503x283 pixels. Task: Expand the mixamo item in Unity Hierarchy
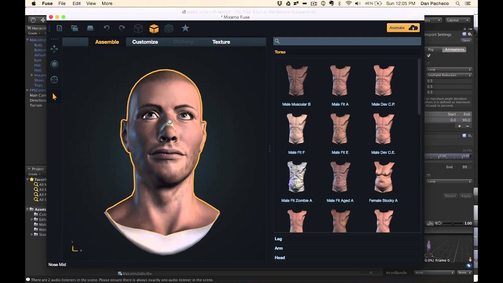click(32, 75)
